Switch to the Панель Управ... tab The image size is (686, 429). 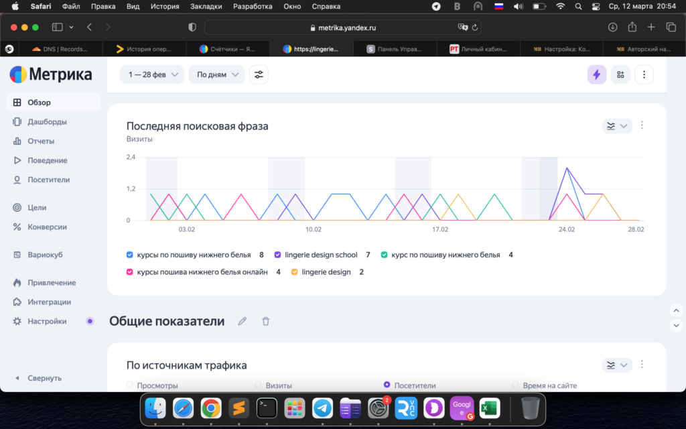click(395, 49)
